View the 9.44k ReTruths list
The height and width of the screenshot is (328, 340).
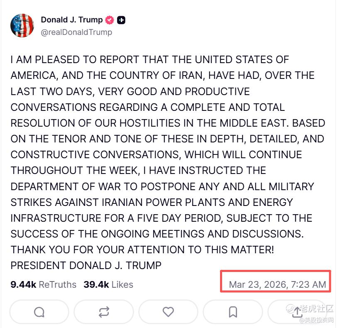coord(44,284)
